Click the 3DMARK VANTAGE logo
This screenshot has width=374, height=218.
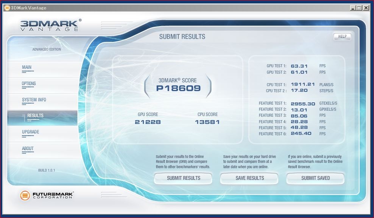coord(51,25)
